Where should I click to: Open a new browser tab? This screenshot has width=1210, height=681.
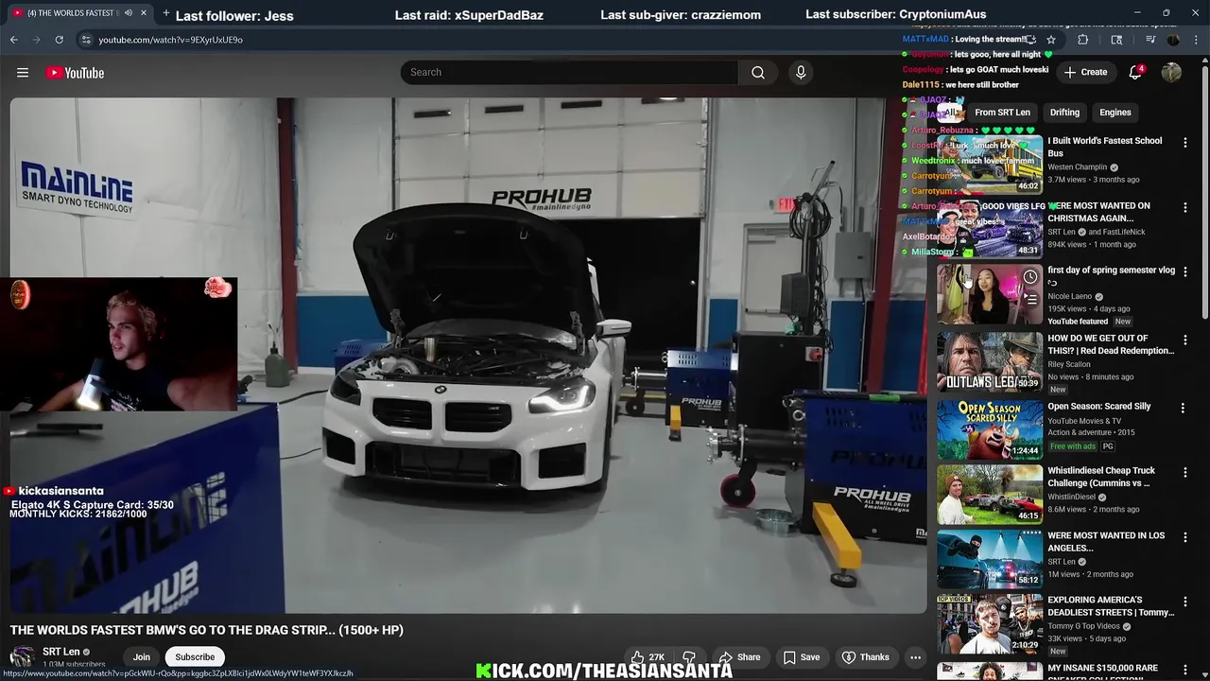(x=166, y=13)
